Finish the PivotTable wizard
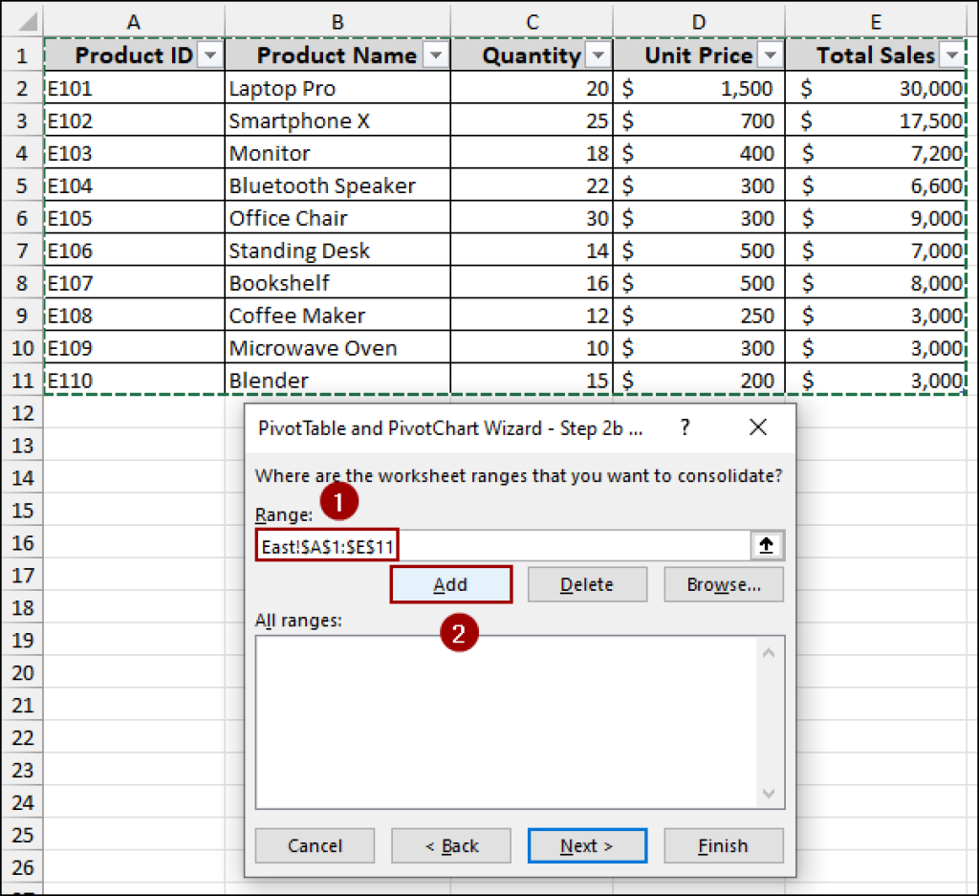 click(724, 845)
